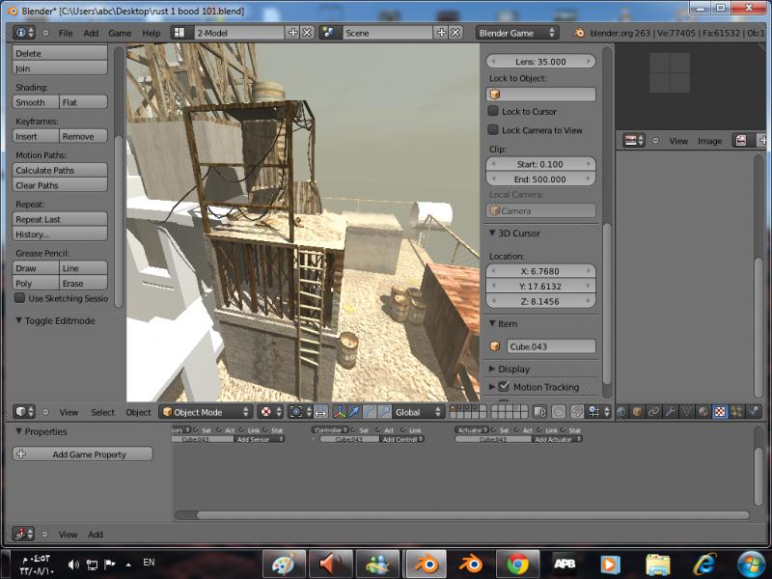772x579 pixels.
Task: Open the Game menu
Action: [120, 32]
